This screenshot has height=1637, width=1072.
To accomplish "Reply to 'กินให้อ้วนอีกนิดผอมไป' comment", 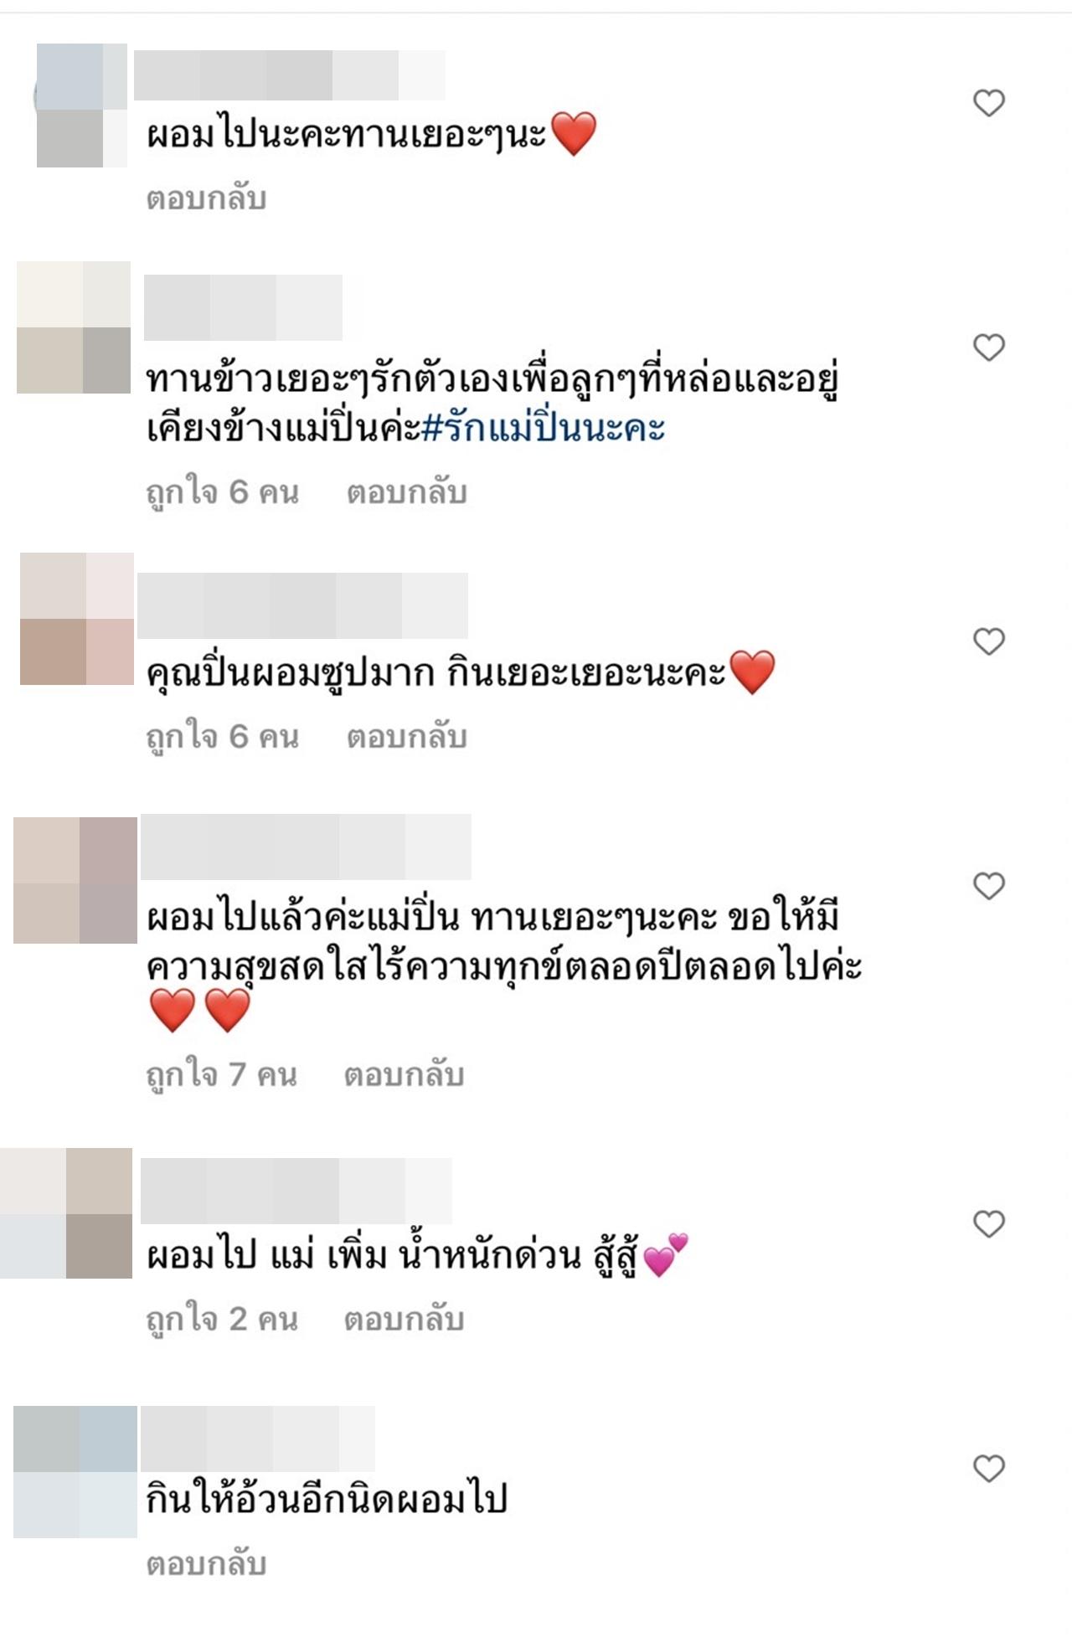I will [207, 1563].
